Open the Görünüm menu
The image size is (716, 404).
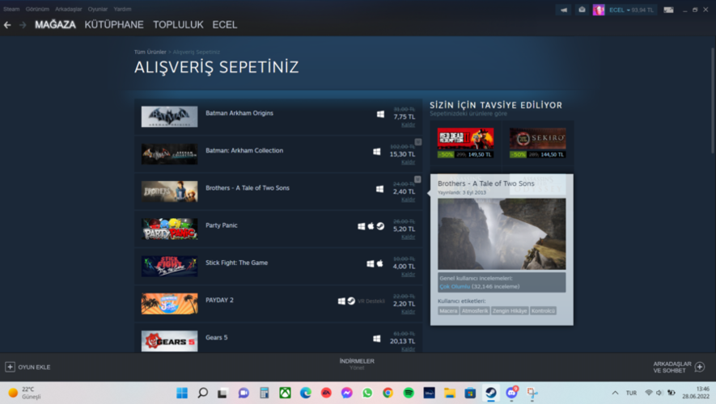click(x=37, y=9)
